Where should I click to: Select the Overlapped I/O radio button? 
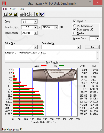[x=74, y=30]
